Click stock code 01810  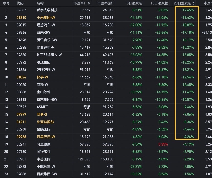[x=21, y=18]
